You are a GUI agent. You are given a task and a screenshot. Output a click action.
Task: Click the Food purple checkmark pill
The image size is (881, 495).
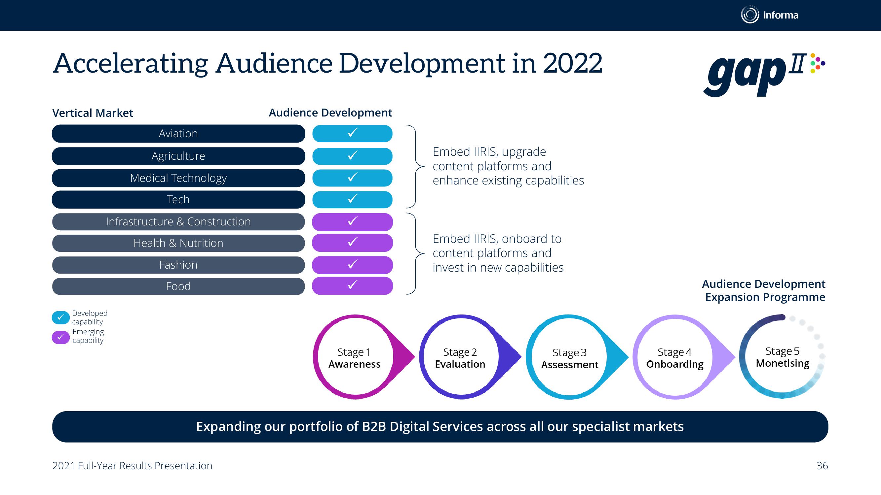352,286
